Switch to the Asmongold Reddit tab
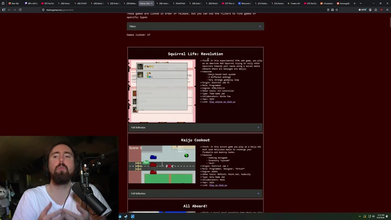391x220 pixels. (343, 3)
